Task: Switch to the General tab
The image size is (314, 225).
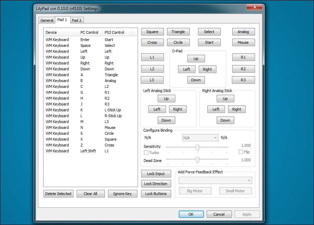Action: pyautogui.click(x=47, y=20)
